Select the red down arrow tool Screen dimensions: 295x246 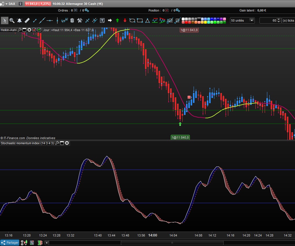click(x=125, y=20)
